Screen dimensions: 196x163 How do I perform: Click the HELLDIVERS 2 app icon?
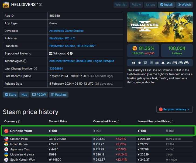[x=6, y=5]
